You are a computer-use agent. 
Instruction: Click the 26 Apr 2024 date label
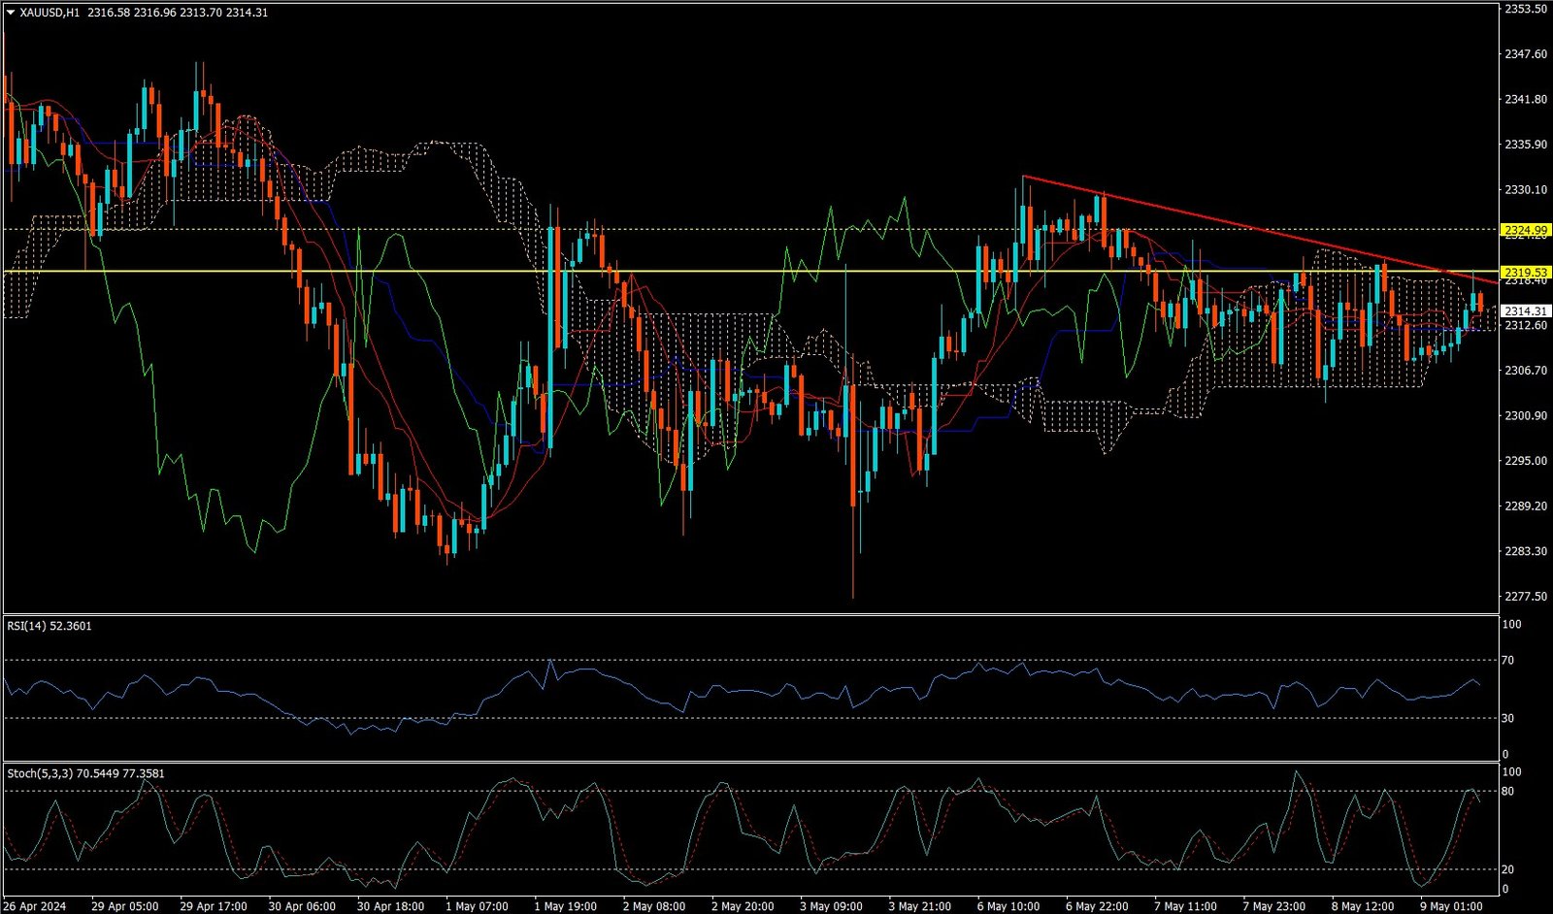pos(36,906)
